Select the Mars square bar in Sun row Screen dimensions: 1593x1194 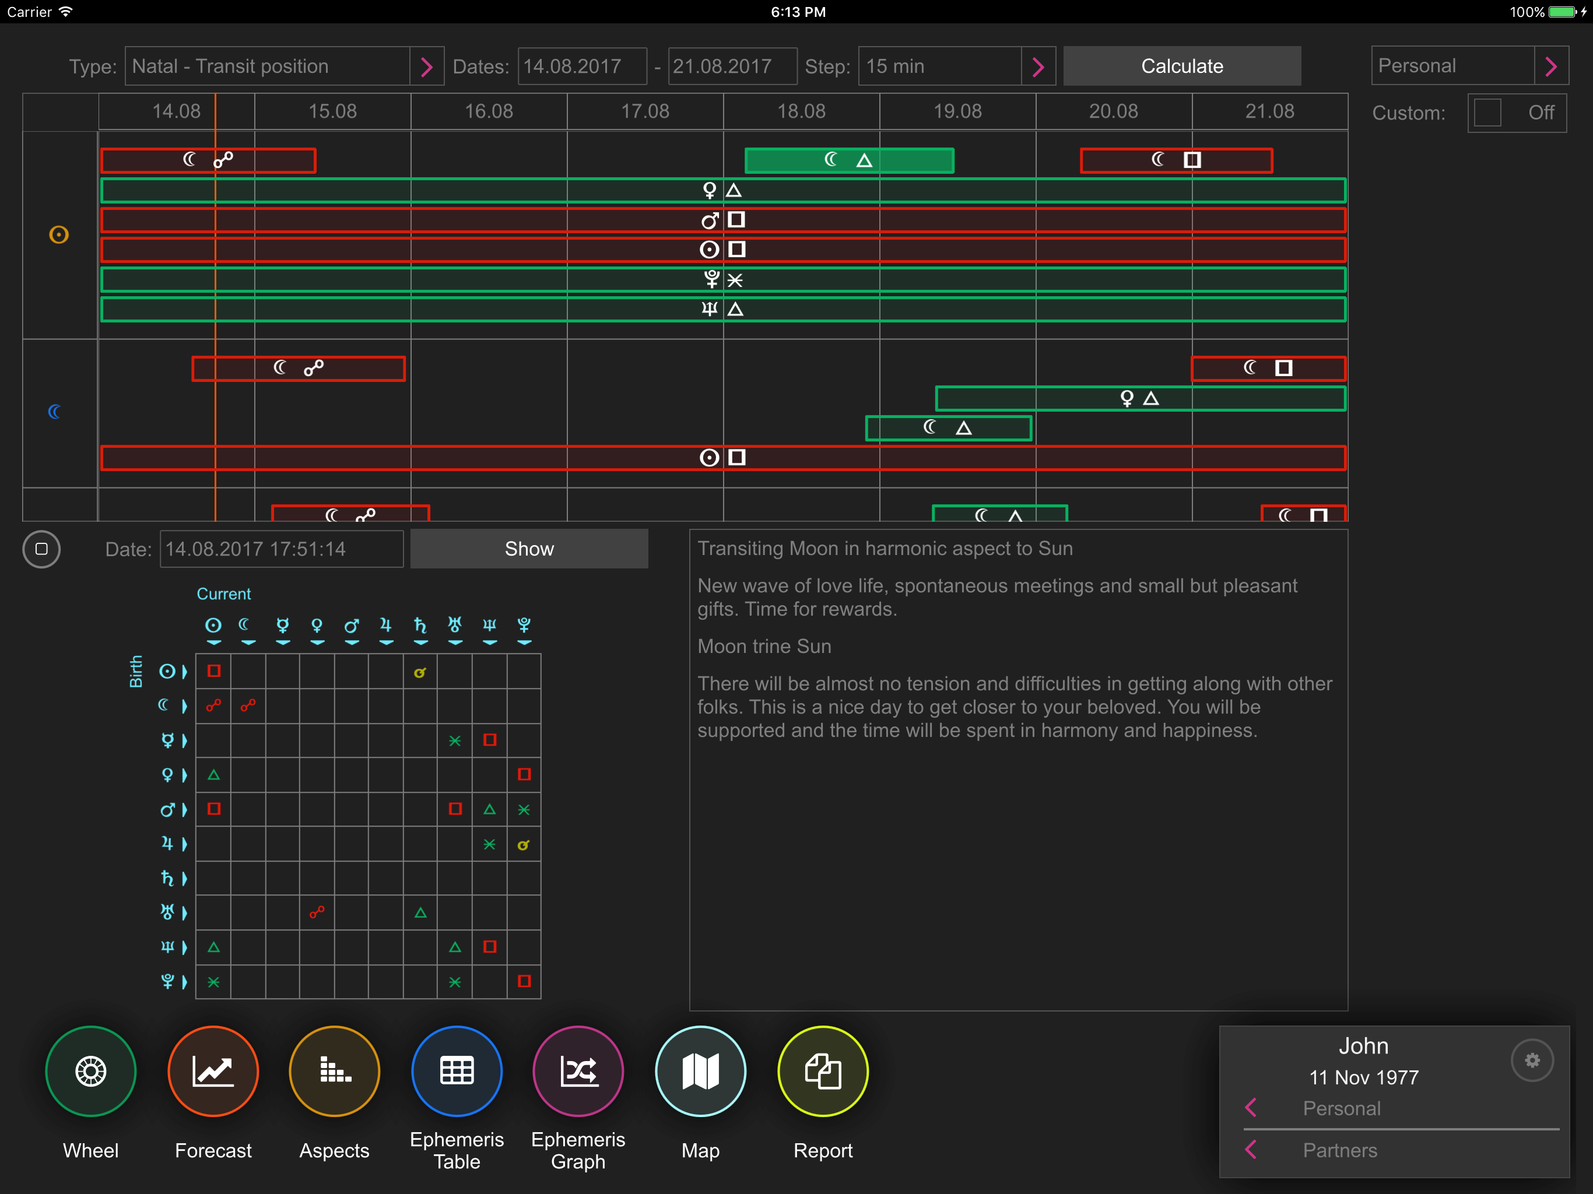click(723, 220)
